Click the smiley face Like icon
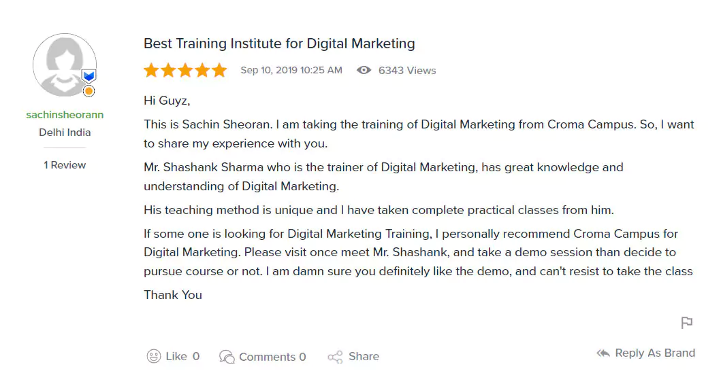 [154, 356]
